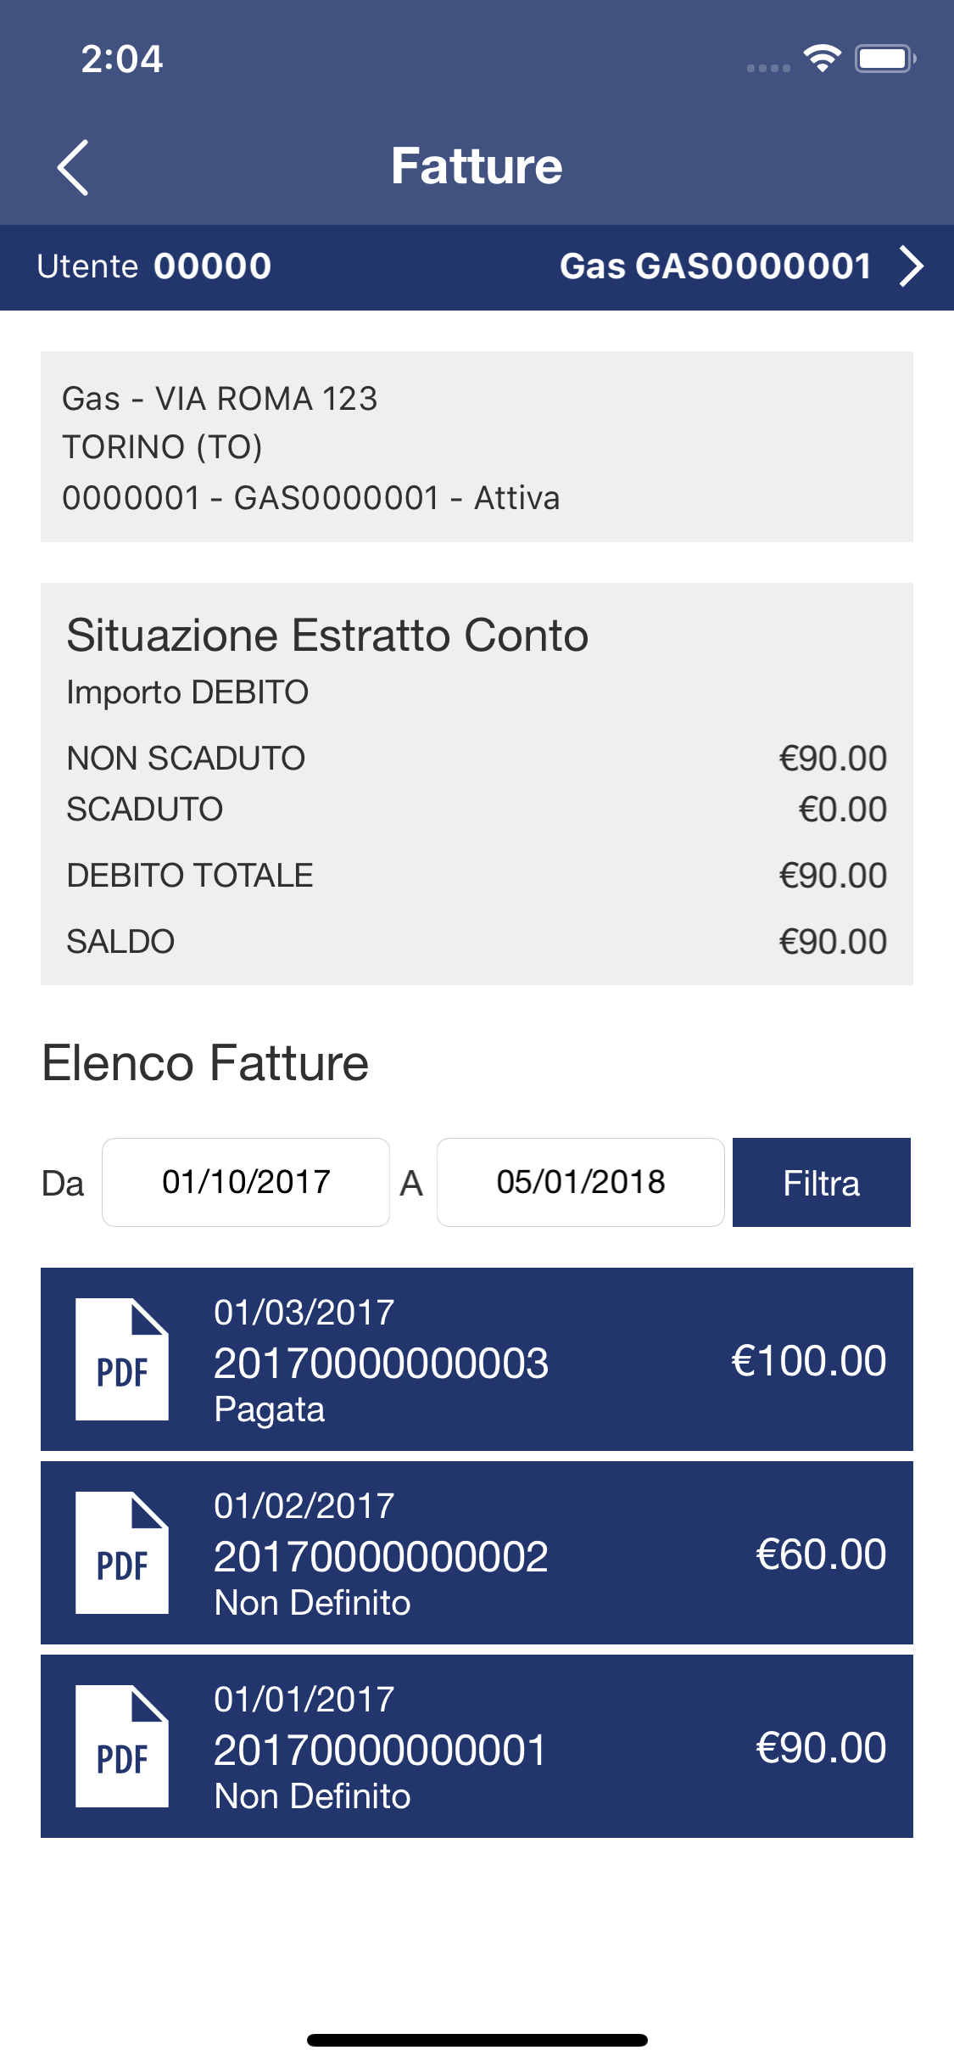Open the Utente 00000 account selector
The image size is (954, 2067).
coord(154,266)
